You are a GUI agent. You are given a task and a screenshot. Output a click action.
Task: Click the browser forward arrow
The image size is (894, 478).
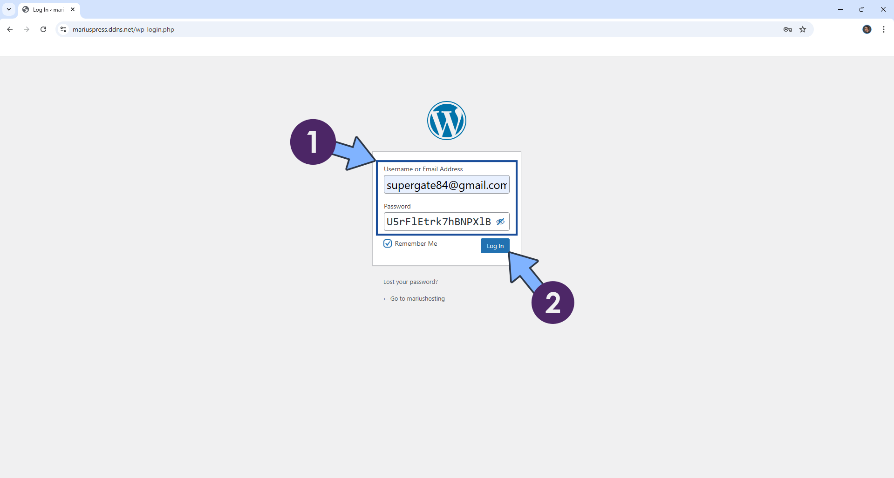click(27, 29)
